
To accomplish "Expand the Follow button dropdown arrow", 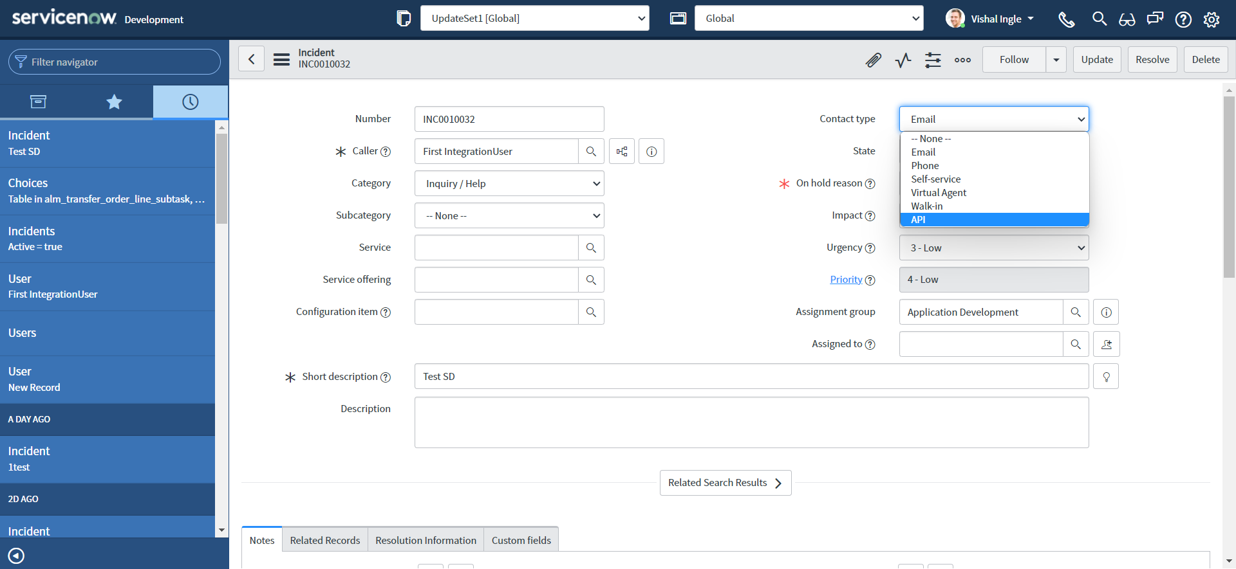I will pos(1056,60).
